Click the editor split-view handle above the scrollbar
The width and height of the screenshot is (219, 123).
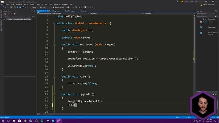pyautogui.click(x=194, y=15)
